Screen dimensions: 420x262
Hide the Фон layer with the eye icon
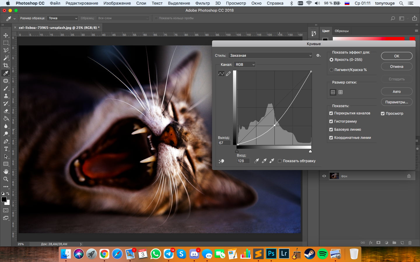click(324, 176)
